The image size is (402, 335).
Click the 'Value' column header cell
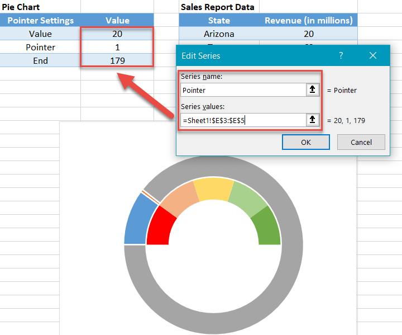tap(117, 20)
